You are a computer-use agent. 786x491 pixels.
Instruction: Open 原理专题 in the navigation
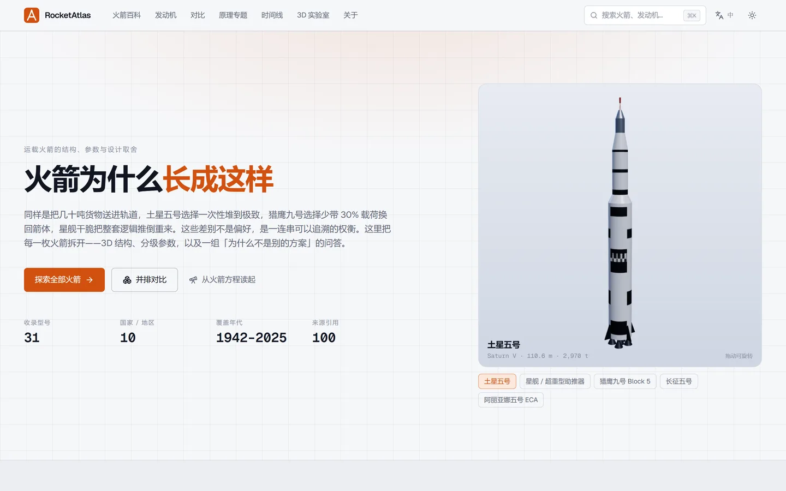point(233,15)
